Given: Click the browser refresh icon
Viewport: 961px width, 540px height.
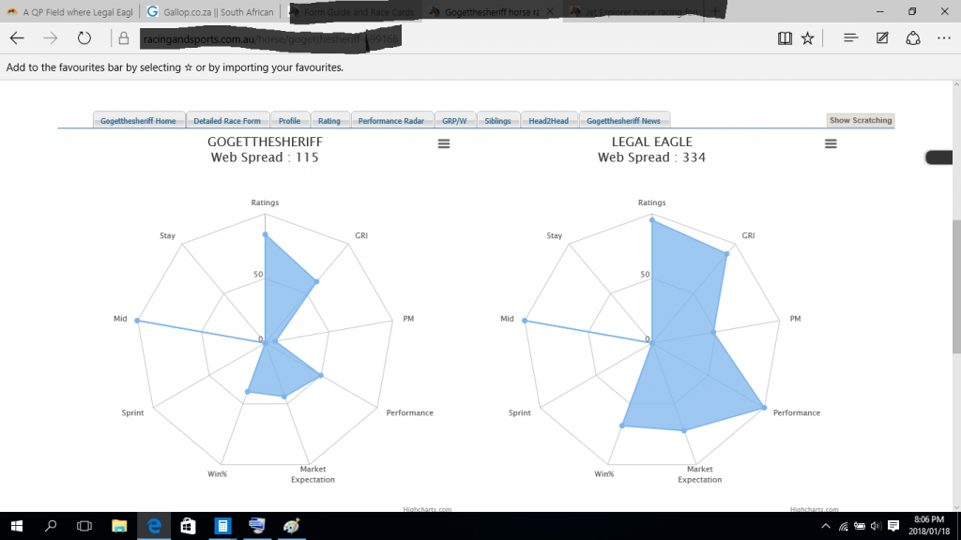Looking at the screenshot, I should [84, 38].
